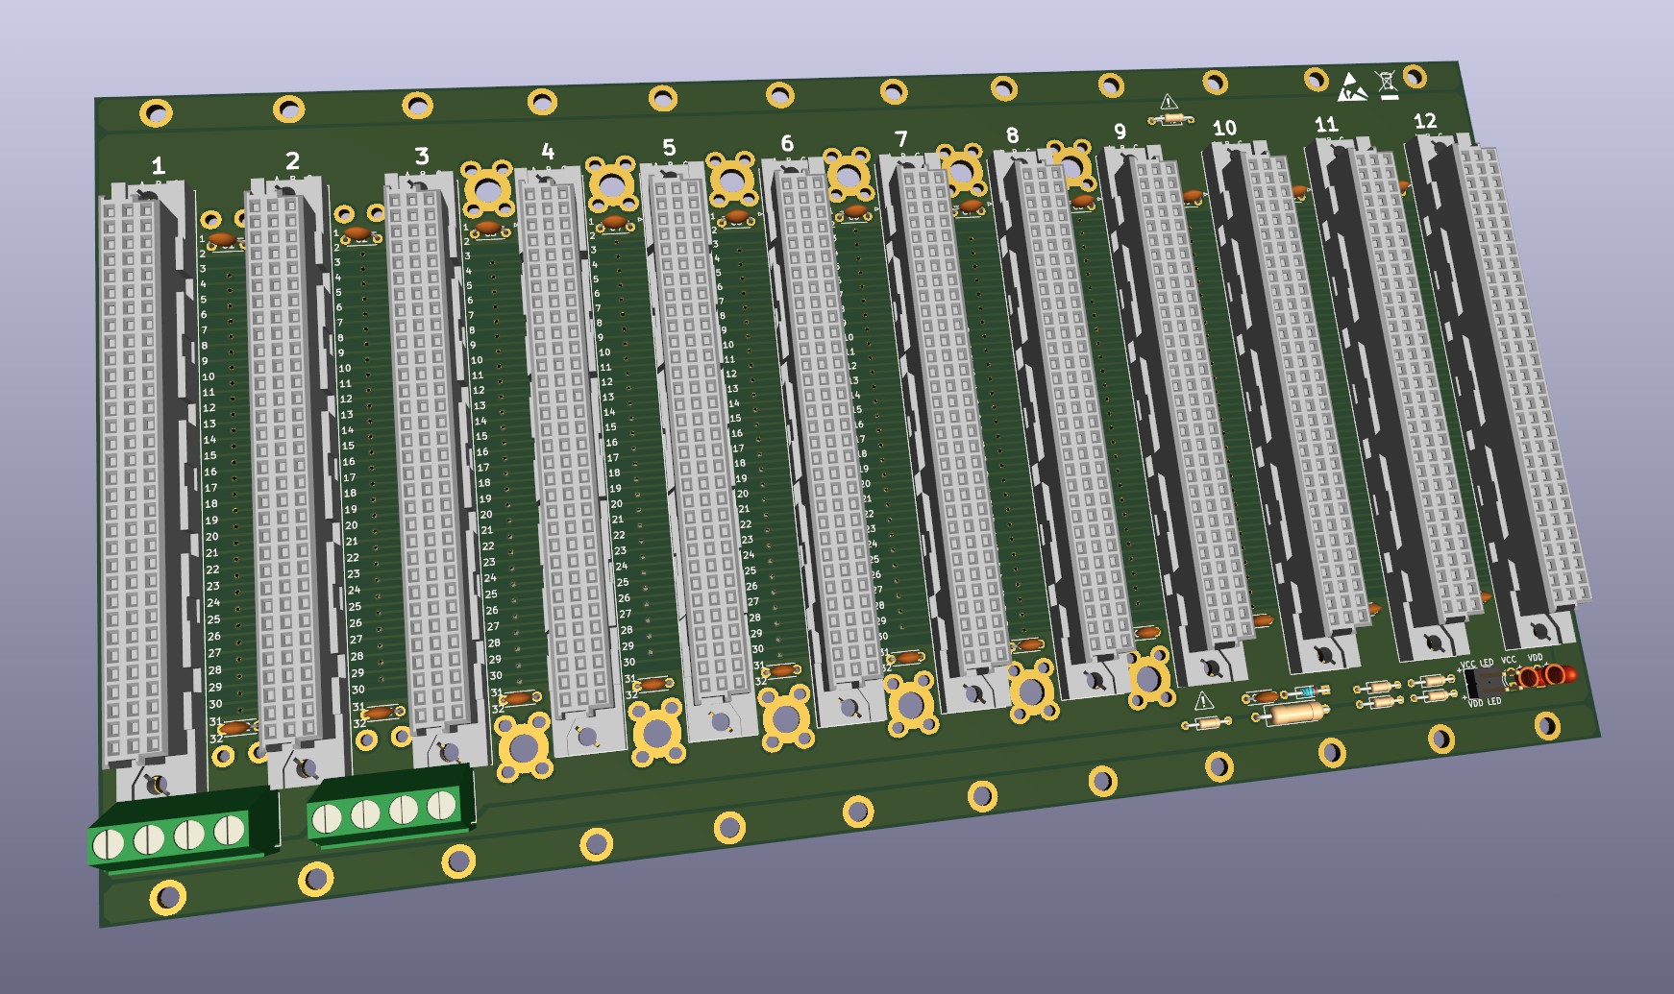The image size is (1674, 994).
Task: Click the gold mounting pad above slot 3 connector
Action: 488,190
